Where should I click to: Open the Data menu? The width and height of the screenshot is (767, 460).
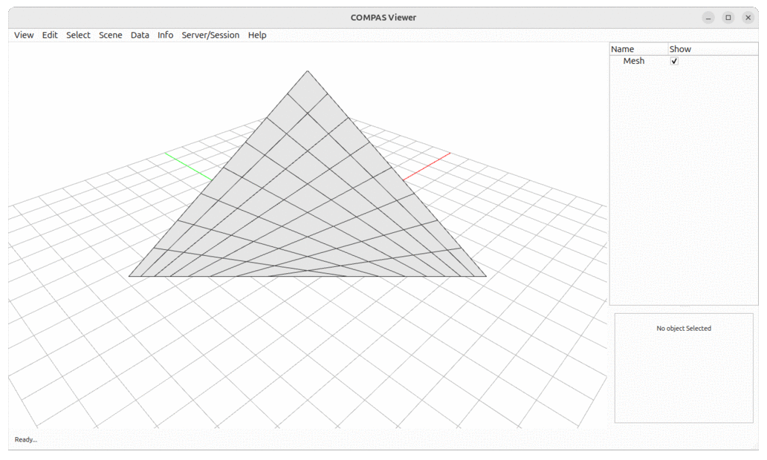pos(139,35)
